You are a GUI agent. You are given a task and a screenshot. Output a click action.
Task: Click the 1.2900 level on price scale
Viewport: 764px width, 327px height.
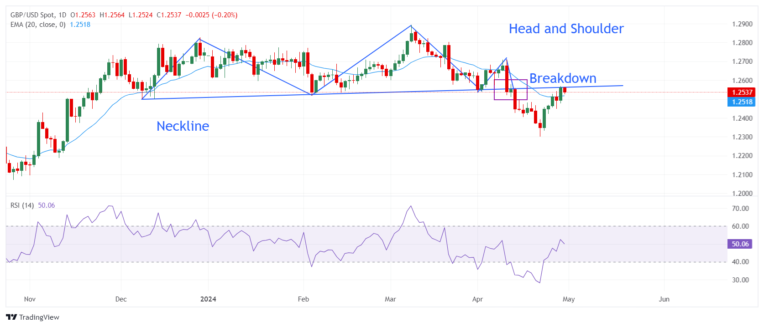point(742,24)
